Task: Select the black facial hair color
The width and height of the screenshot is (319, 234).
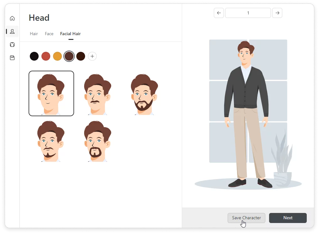Action: pos(34,56)
